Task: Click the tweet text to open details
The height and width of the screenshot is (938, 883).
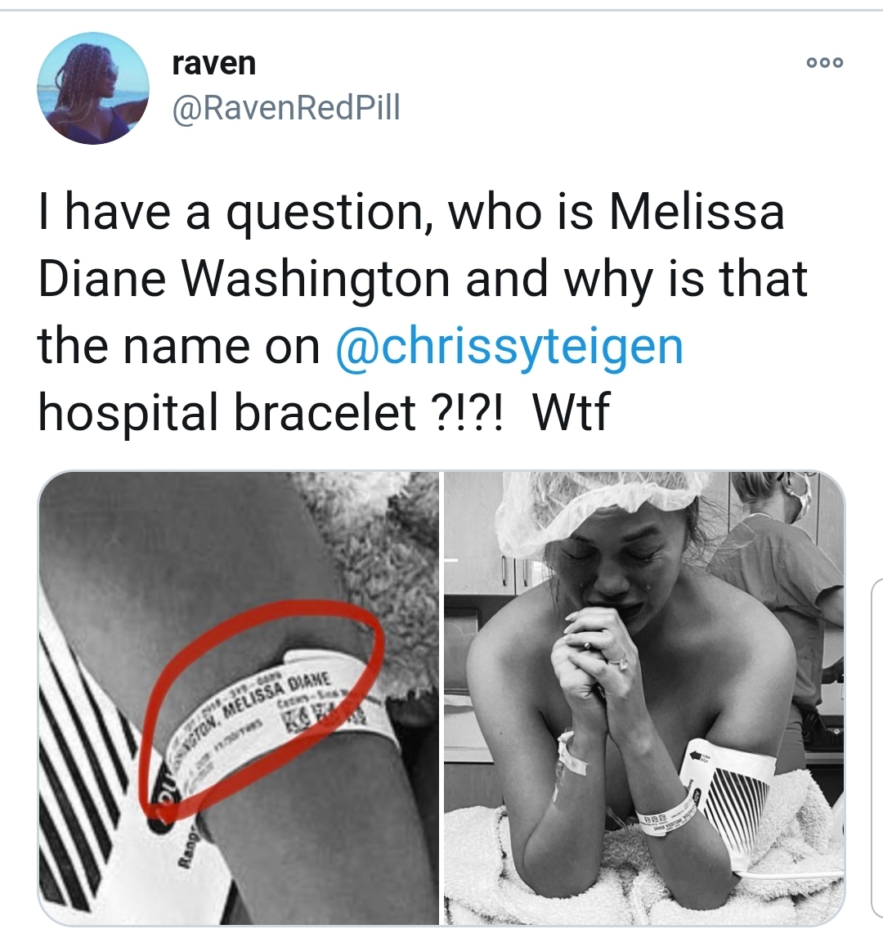Action: 423,312
